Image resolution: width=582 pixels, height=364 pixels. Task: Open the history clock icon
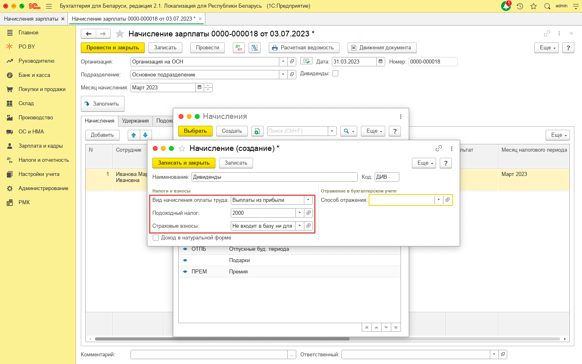pyautogui.click(x=520, y=6)
